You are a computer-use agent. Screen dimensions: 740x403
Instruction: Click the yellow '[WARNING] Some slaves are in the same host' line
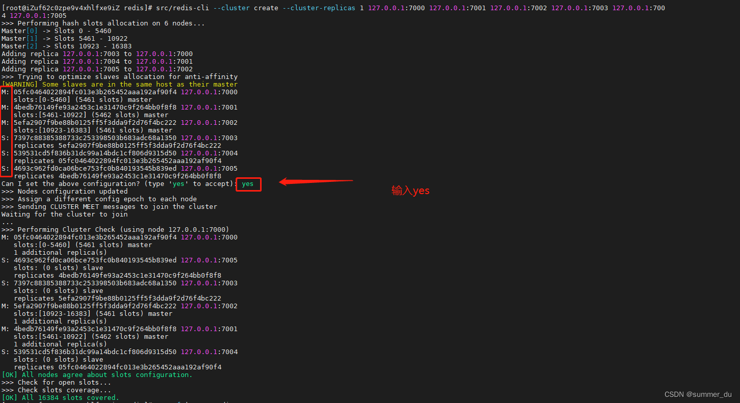(120, 85)
